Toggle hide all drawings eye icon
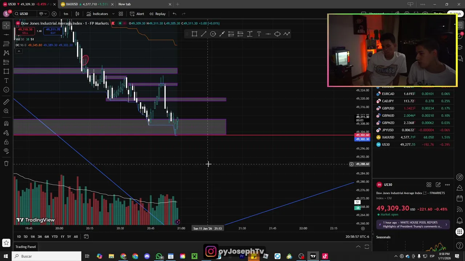This screenshot has height=261, width=465. coord(6,151)
